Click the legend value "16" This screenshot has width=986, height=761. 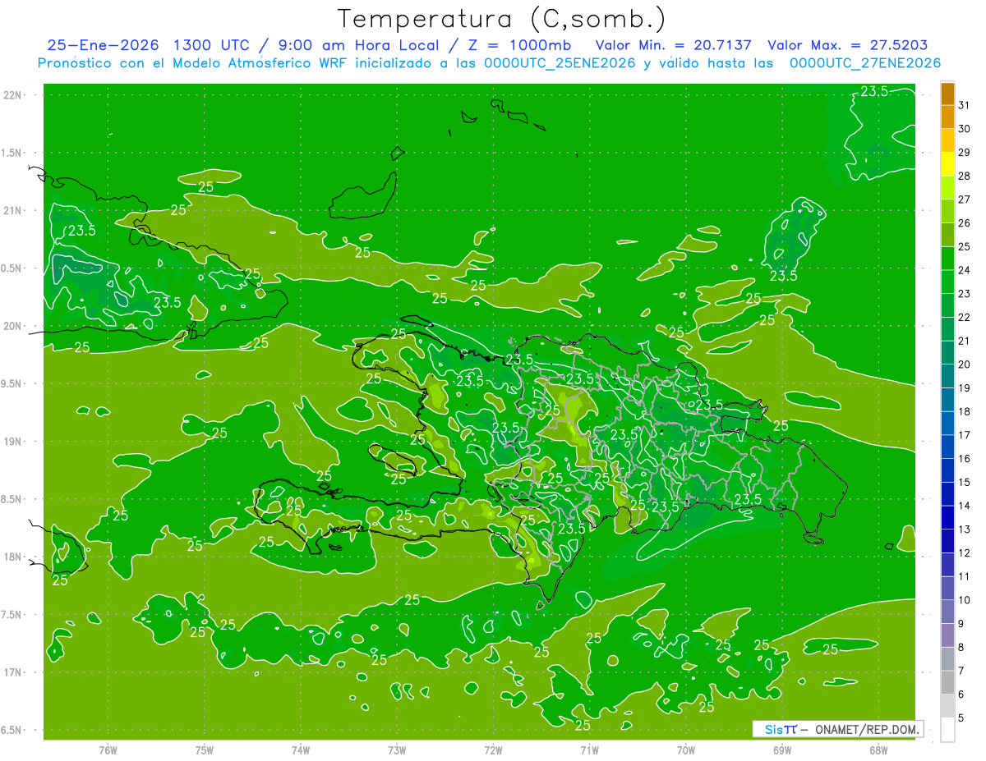pyautogui.click(x=965, y=458)
